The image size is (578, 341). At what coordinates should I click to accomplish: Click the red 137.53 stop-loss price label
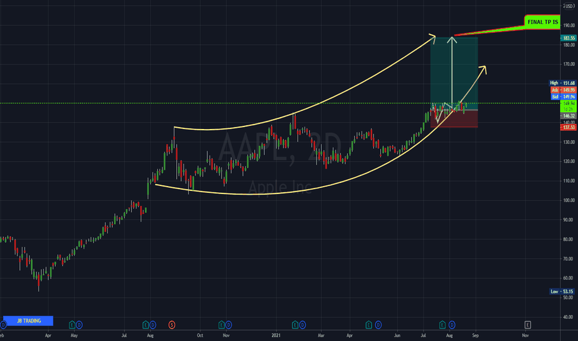569,127
